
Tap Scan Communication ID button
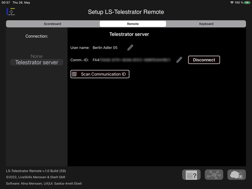pos(100,74)
